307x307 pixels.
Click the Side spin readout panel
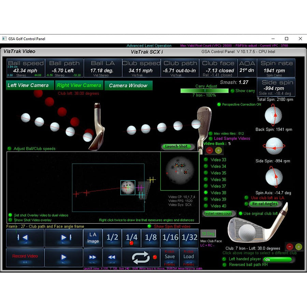(x=276, y=87)
